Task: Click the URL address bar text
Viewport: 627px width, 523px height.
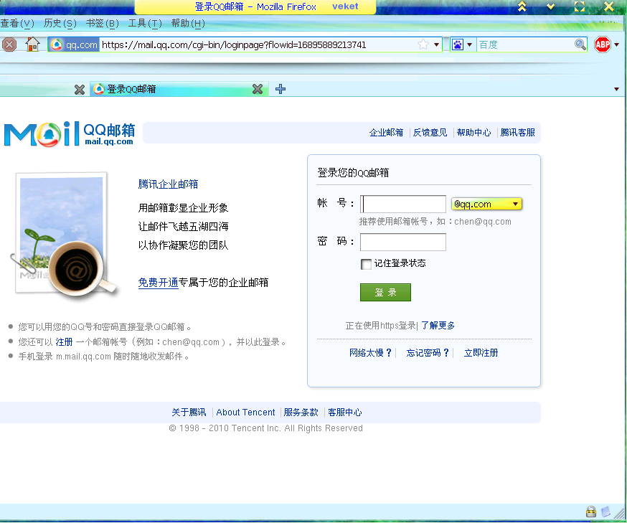Action: coord(234,44)
